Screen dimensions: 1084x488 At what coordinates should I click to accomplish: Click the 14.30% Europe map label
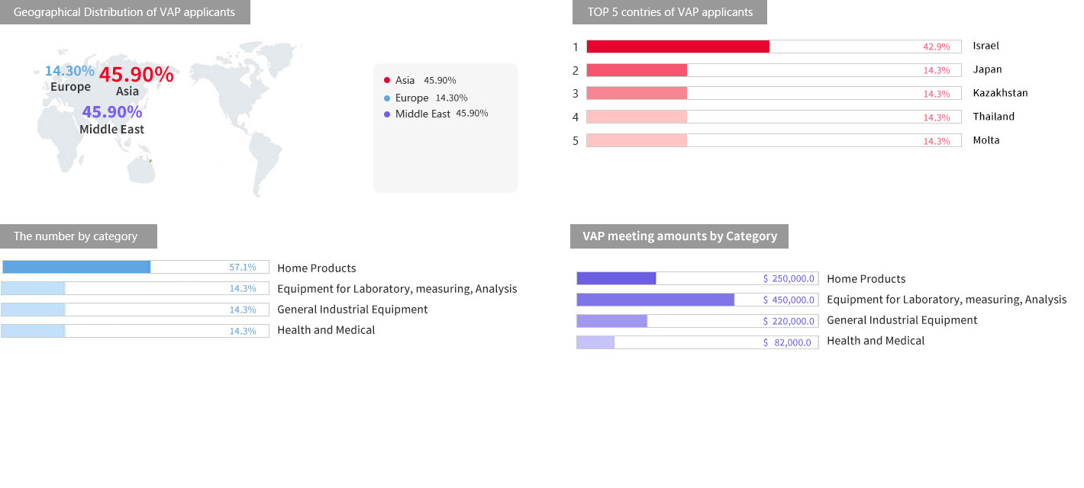[69, 72]
